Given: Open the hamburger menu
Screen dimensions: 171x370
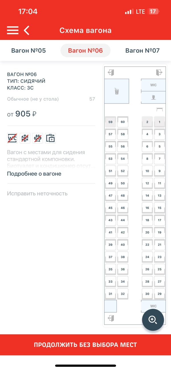Looking at the screenshot, I should click(x=13, y=30).
